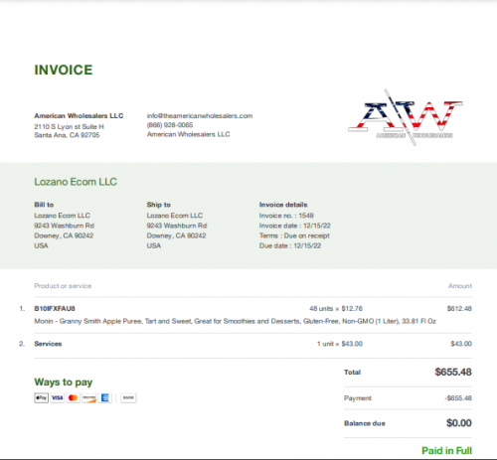Click the Bank transfer icon
The width and height of the screenshot is (497, 460).
click(128, 397)
